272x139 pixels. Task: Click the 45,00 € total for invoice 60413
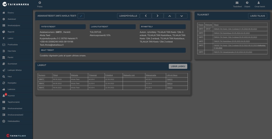click(x=91, y=79)
